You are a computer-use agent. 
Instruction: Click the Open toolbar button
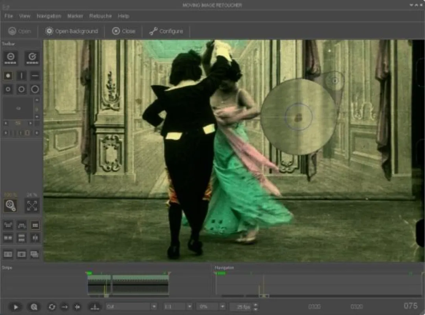[20, 31]
